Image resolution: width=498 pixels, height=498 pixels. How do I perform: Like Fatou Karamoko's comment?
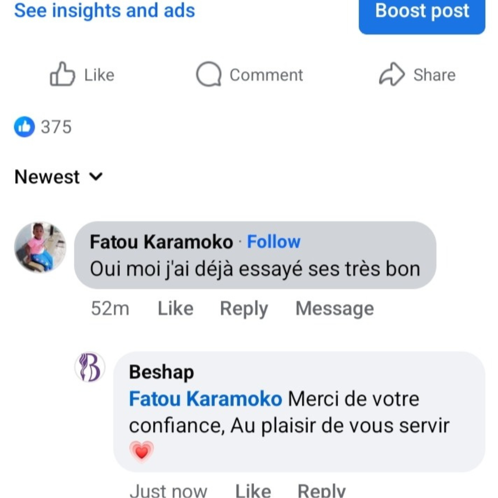tap(175, 308)
